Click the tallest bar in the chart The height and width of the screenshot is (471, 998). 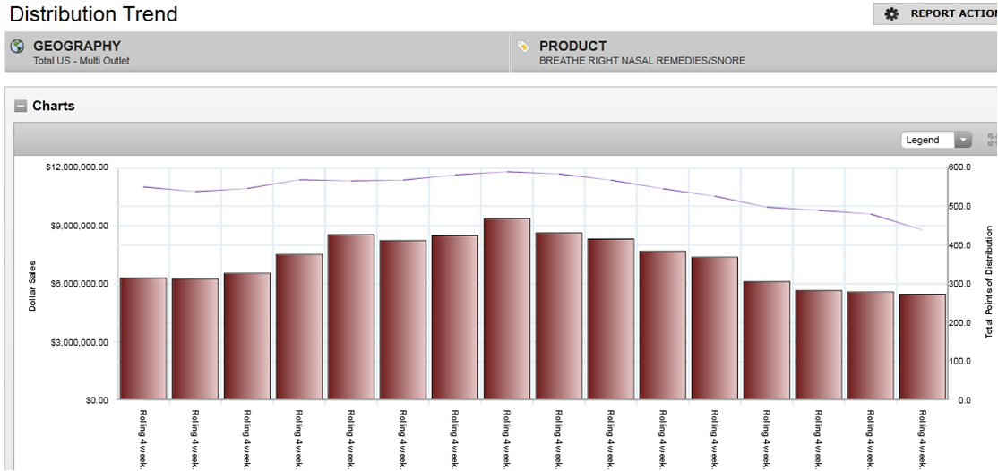tap(507, 309)
